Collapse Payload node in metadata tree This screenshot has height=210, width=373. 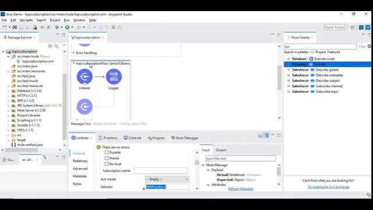click(208, 170)
